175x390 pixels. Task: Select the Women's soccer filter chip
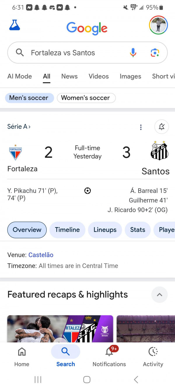tap(86, 98)
